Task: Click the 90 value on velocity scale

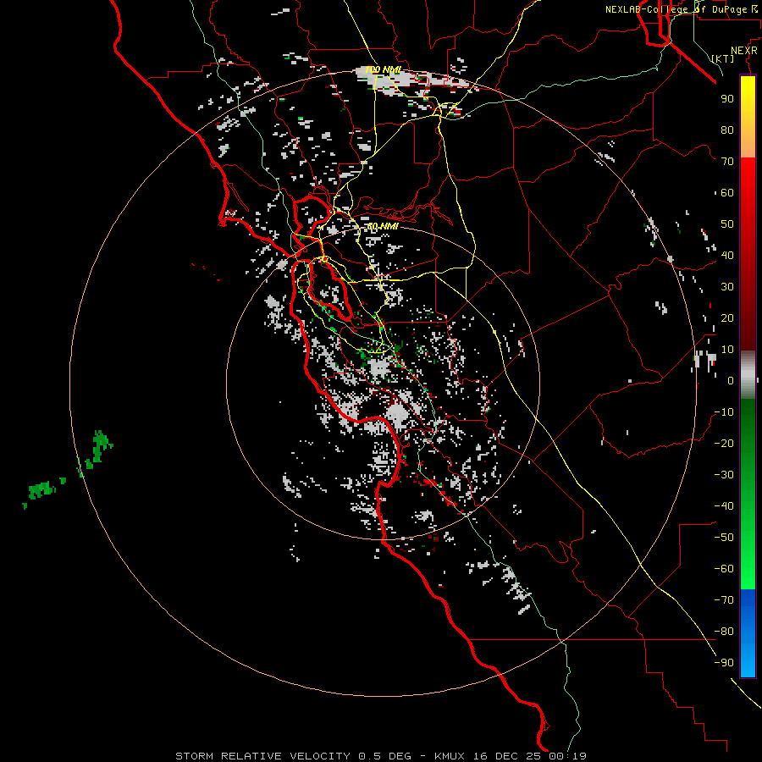Action: click(727, 99)
